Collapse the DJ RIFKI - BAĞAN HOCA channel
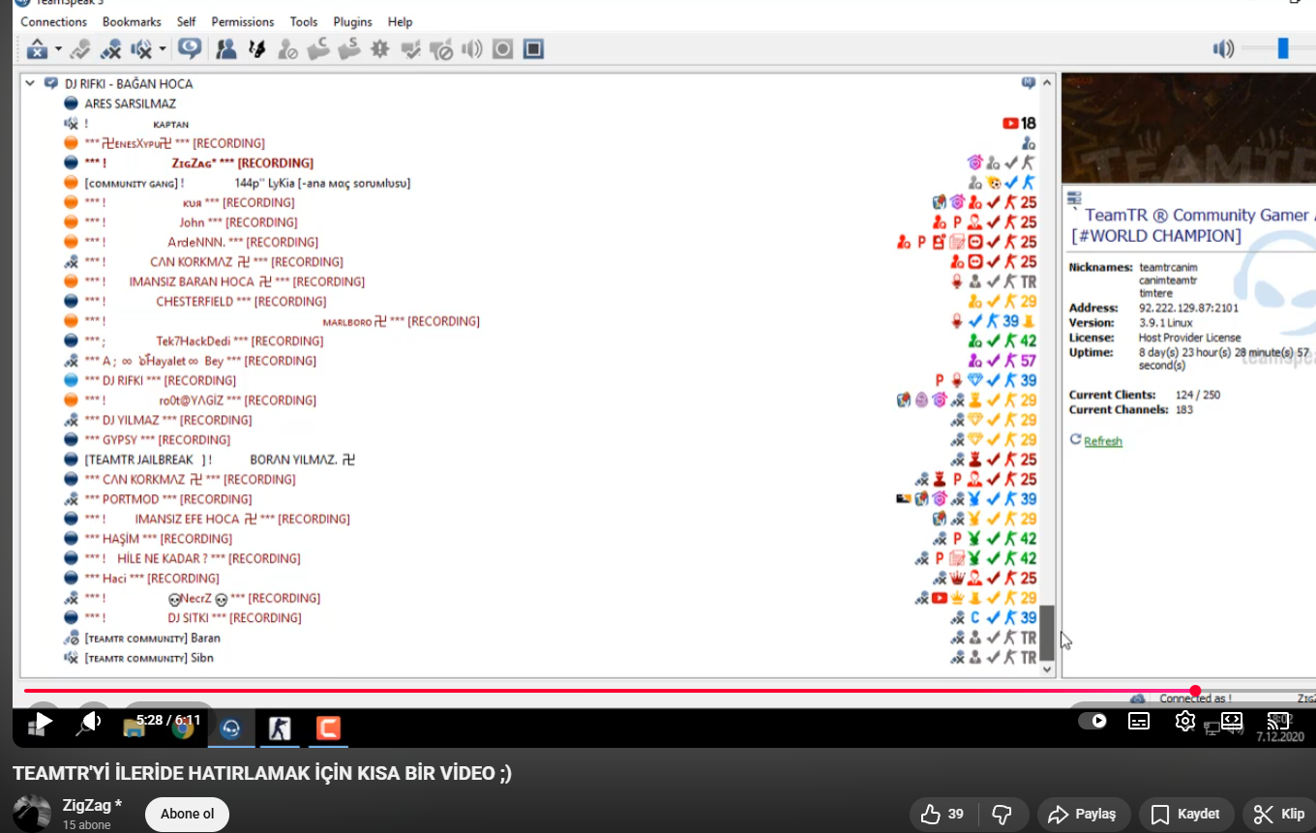The height and width of the screenshot is (833, 1316). pos(30,83)
